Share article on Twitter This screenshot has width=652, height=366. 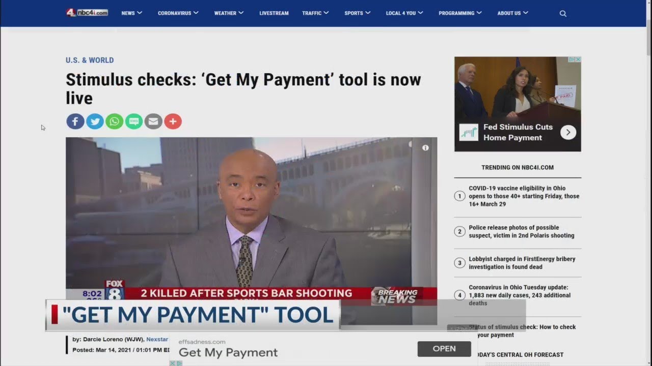[95, 121]
